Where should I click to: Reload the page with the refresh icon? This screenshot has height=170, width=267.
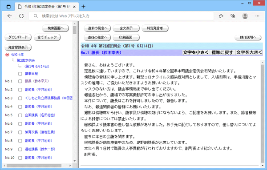click(x=21, y=16)
